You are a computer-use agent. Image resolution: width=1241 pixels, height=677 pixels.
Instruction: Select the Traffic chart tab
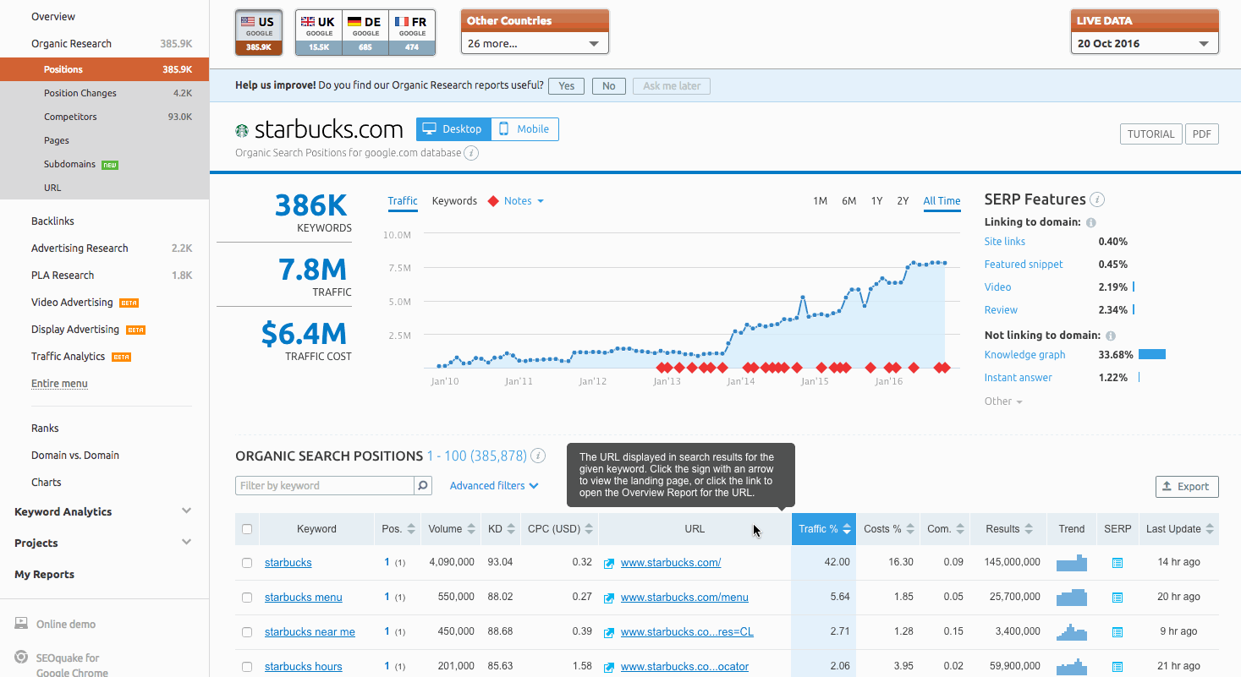(403, 201)
